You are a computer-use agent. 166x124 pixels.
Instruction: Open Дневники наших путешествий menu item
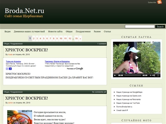click(29, 31)
